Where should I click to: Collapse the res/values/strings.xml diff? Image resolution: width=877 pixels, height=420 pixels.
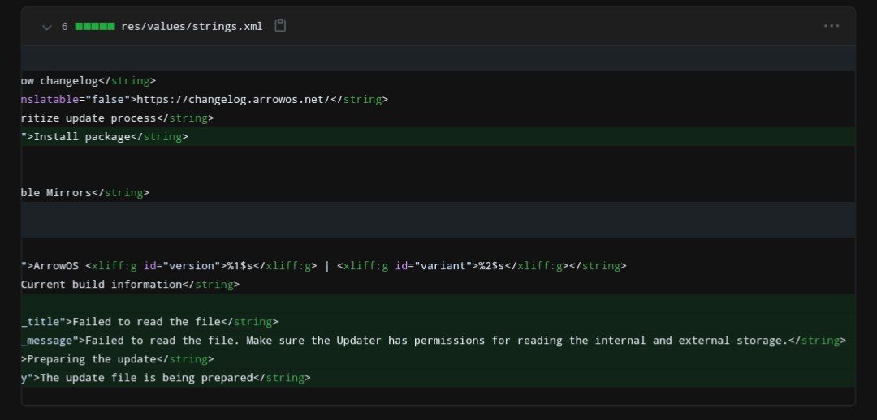(x=47, y=27)
